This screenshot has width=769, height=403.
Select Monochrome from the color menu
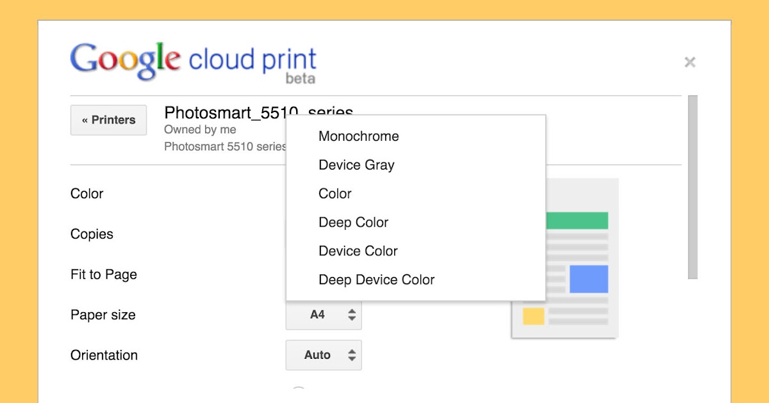[x=416, y=136]
